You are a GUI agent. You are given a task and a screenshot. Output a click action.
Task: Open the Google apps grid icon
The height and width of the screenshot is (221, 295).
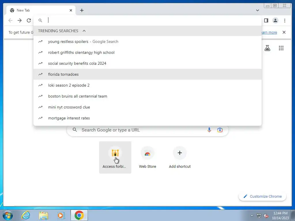point(281,48)
